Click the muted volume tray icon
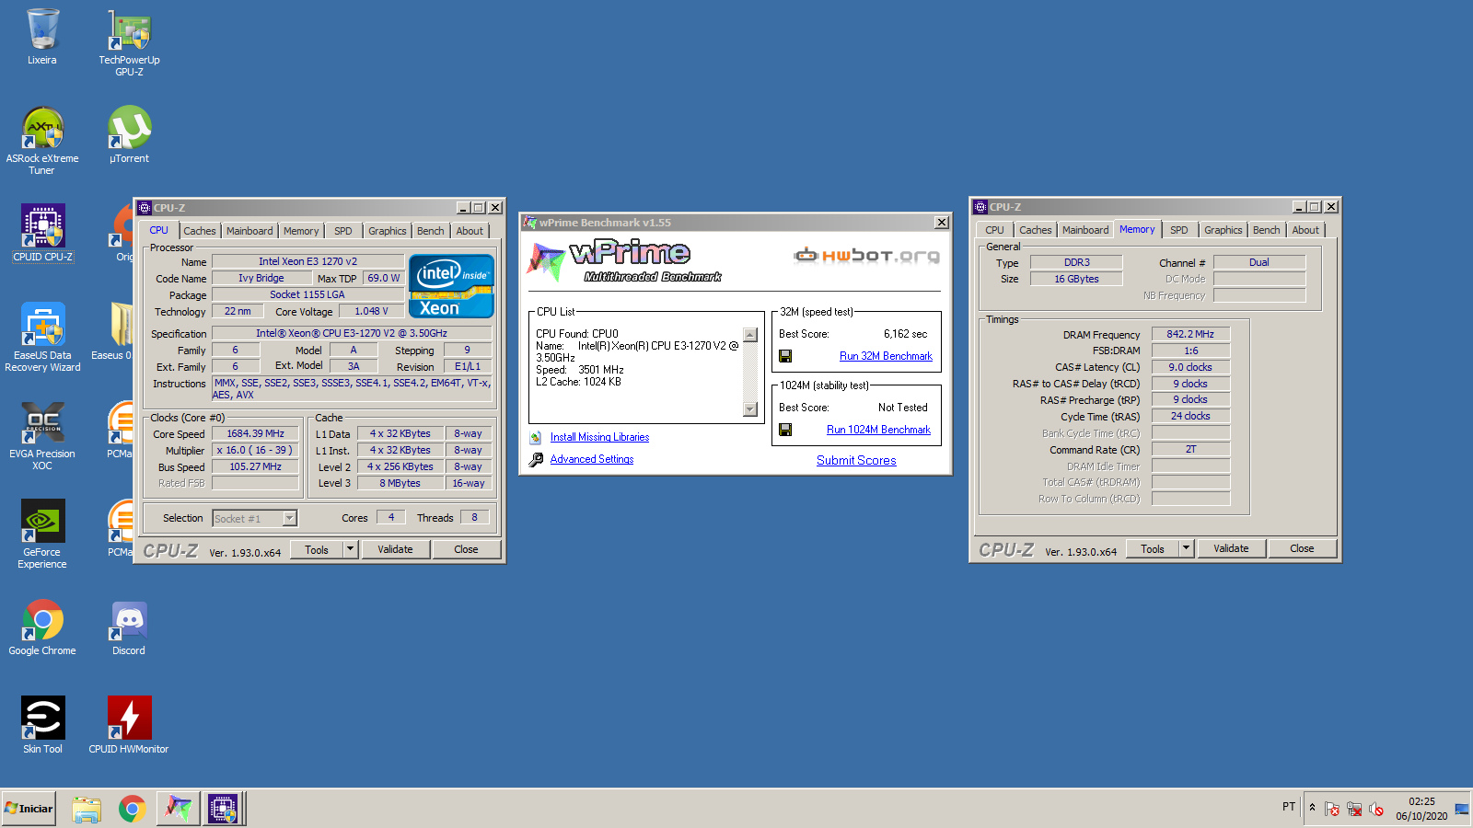The height and width of the screenshot is (828, 1473). 1376,809
